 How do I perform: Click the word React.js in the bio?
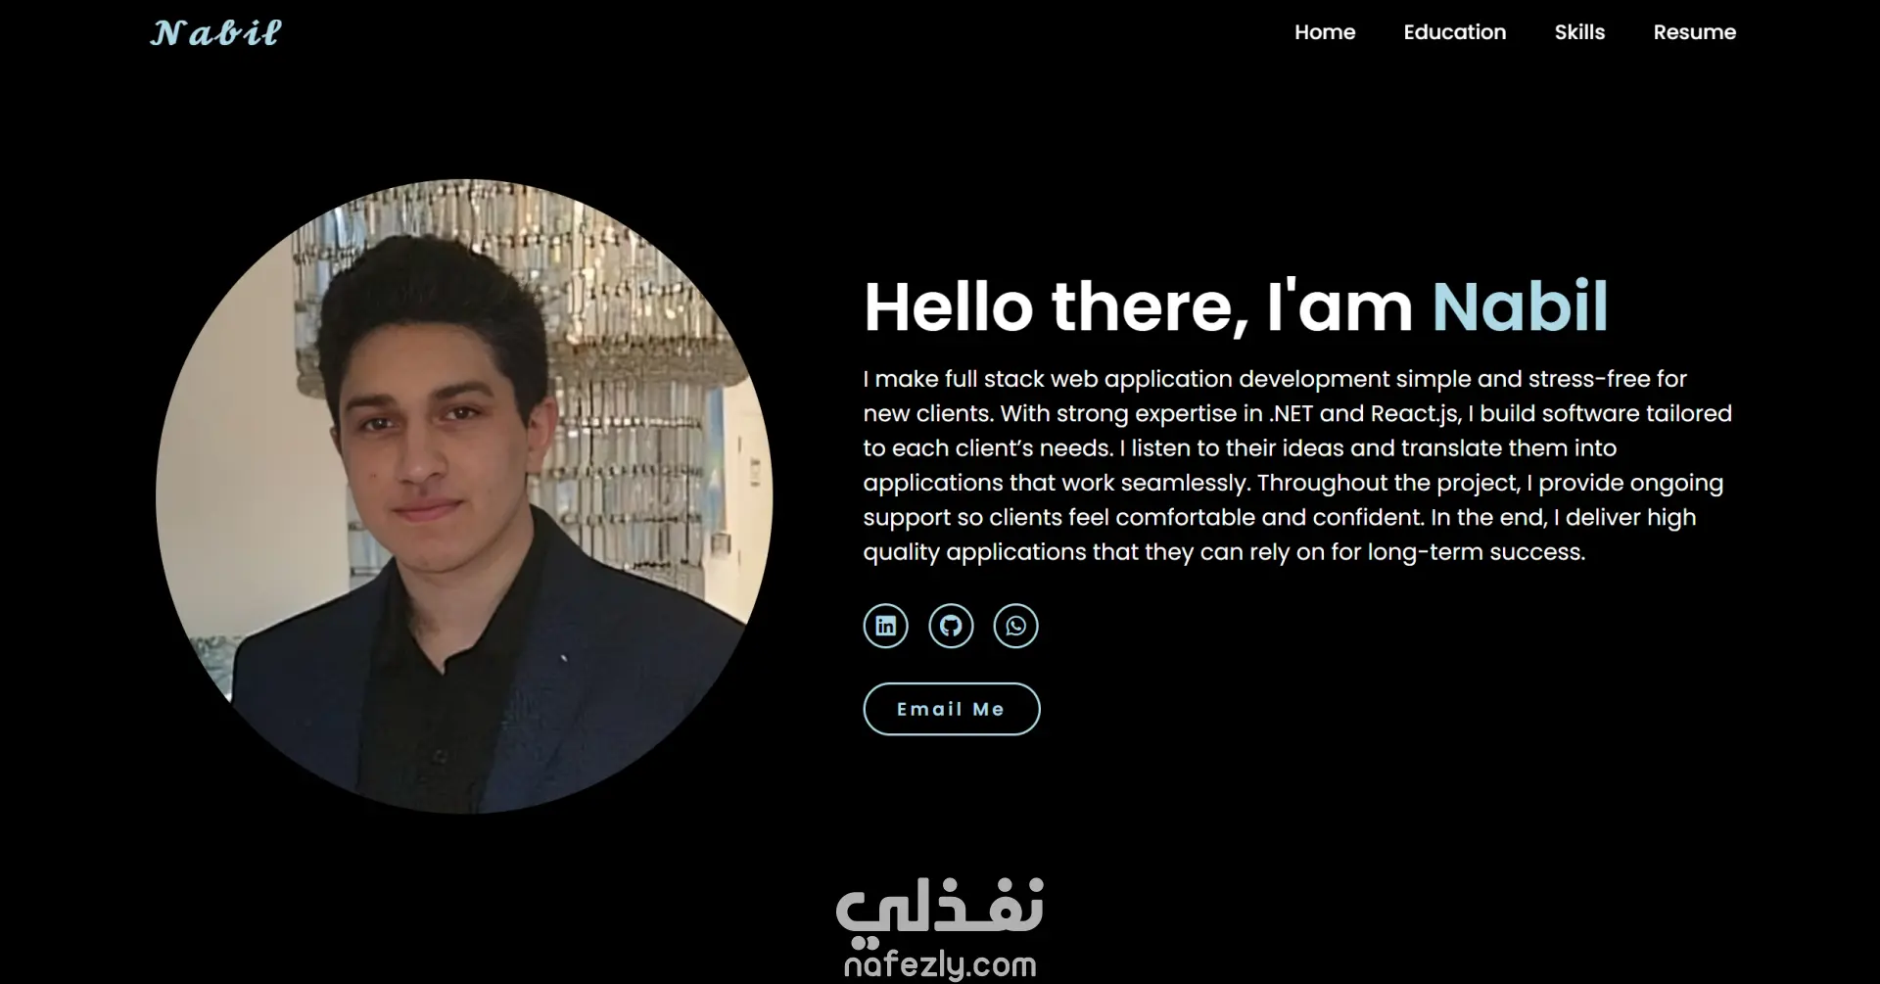click(1415, 414)
